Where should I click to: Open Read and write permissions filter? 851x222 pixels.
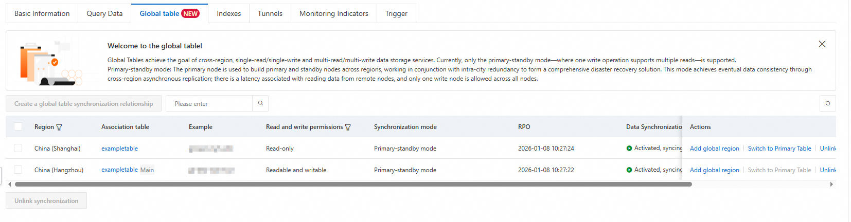coord(348,127)
